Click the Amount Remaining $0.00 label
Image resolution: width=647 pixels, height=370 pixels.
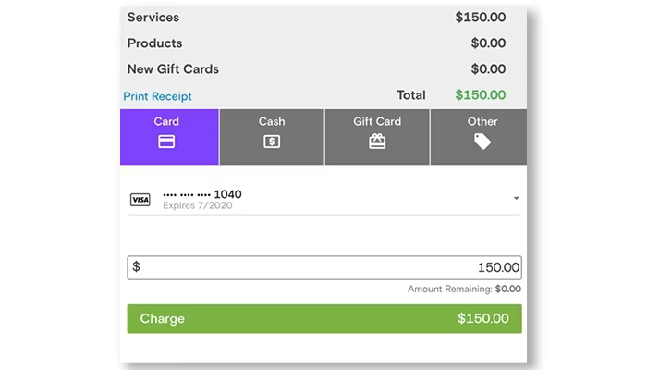tap(464, 289)
